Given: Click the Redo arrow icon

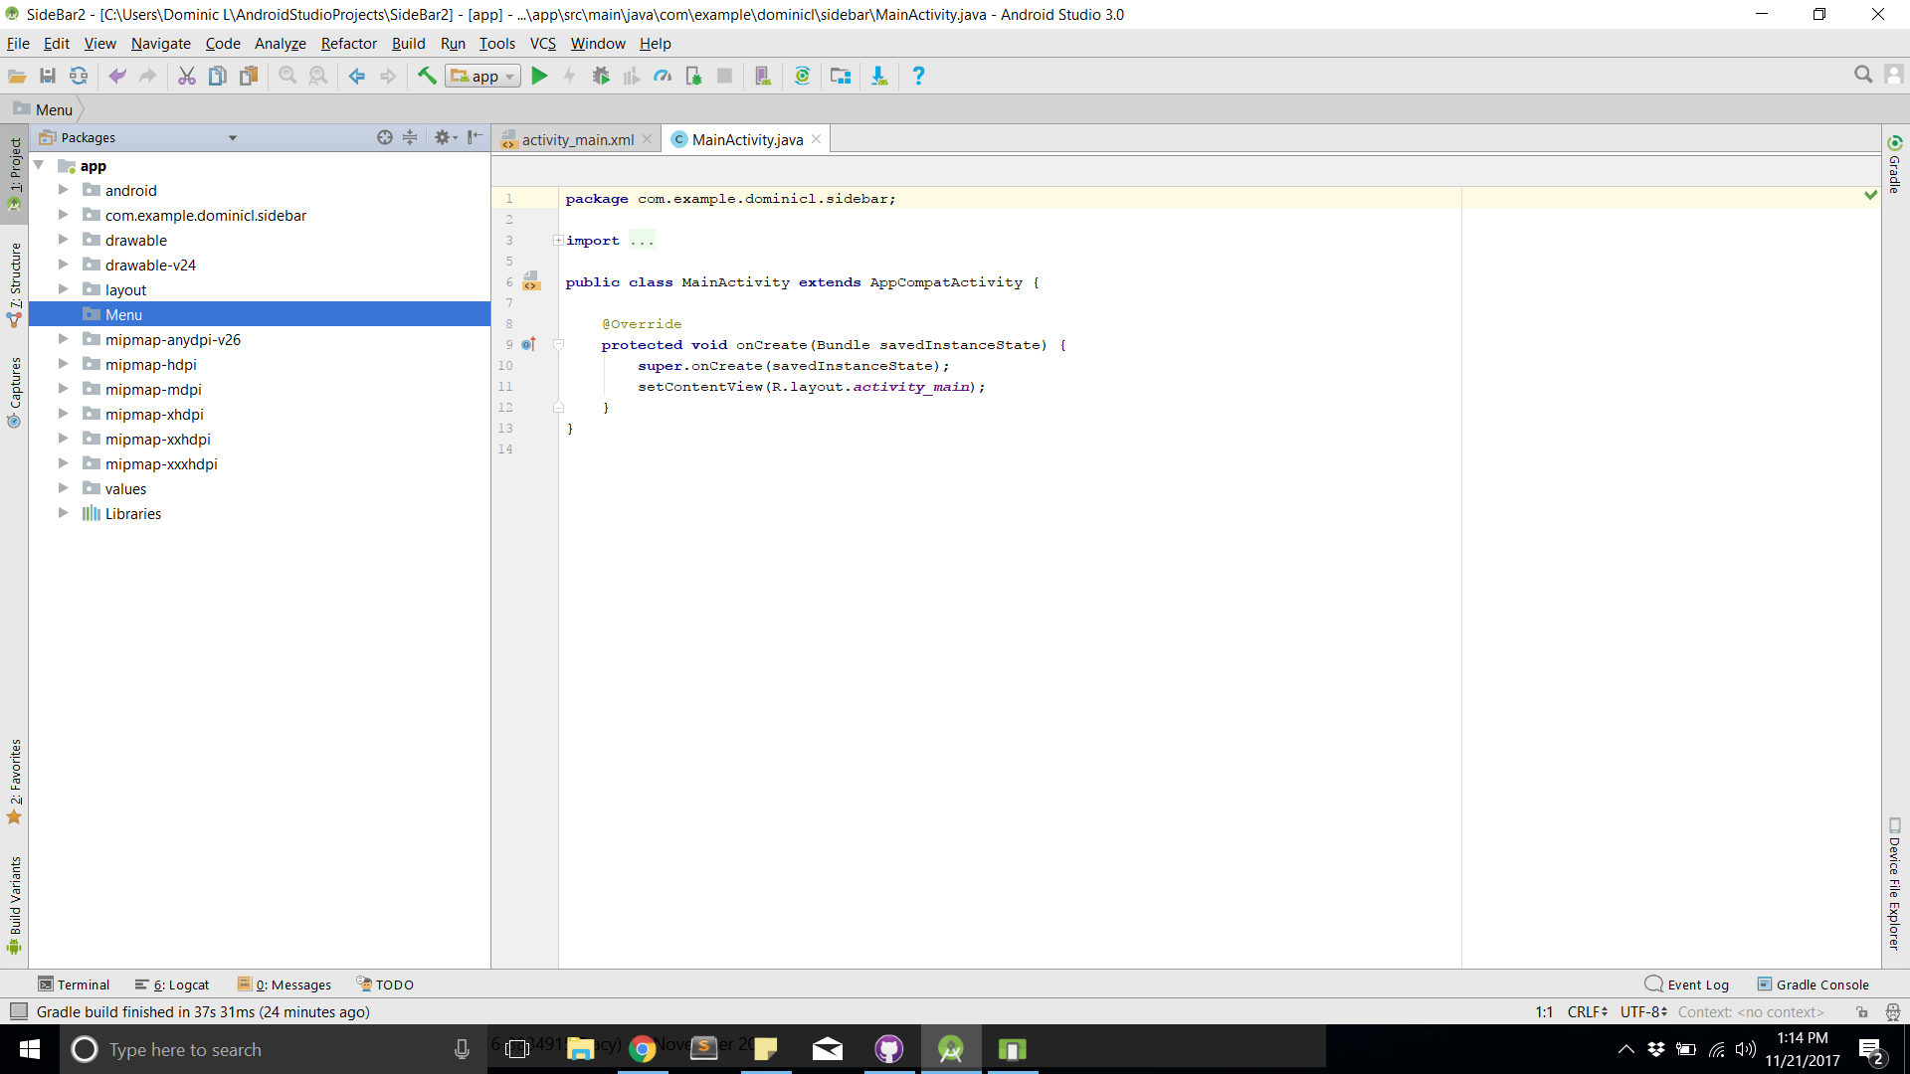Looking at the screenshot, I should tap(148, 76).
